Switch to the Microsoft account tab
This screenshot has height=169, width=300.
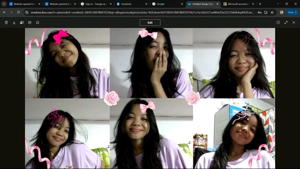pyautogui.click(x=239, y=4)
